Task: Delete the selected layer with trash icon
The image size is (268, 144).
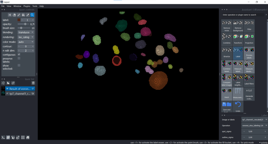Action: 33,83
